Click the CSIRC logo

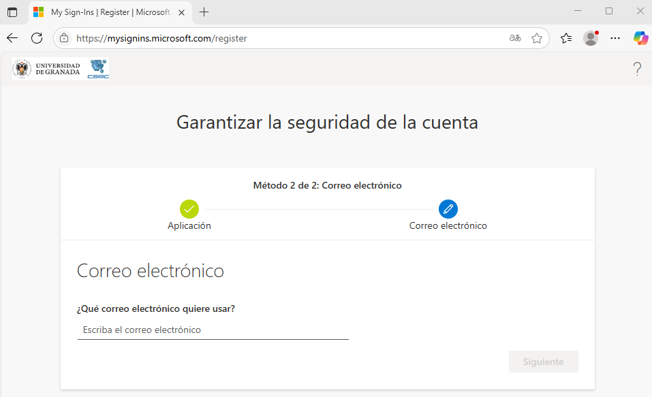[98, 69]
